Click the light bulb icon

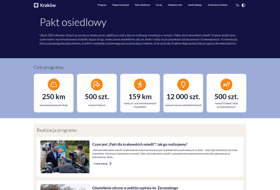[x=183, y=84]
